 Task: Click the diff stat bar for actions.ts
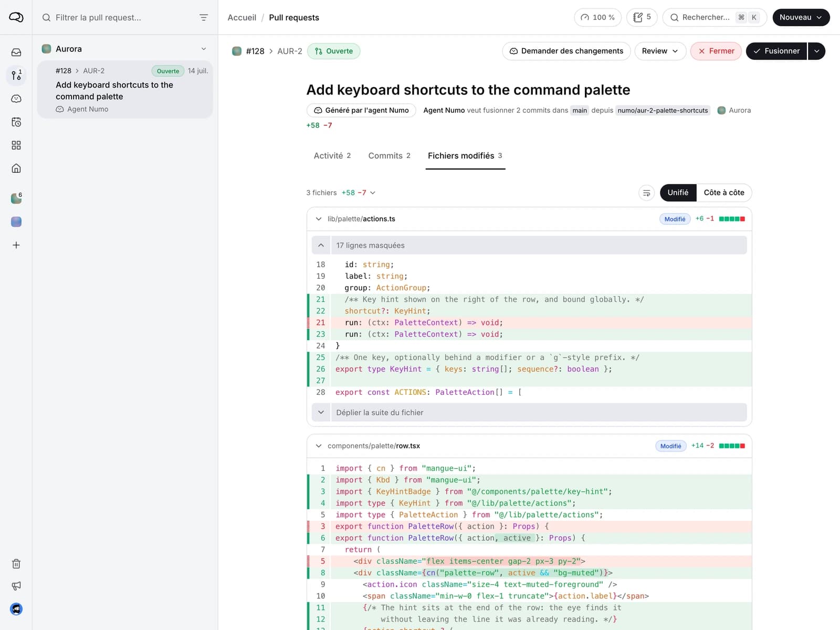point(732,219)
